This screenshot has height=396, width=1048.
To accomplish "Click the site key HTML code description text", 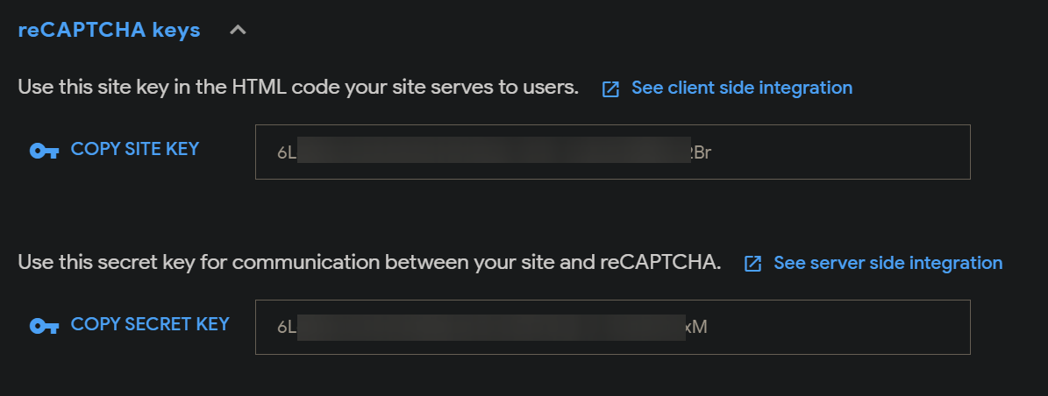I will click(298, 88).
